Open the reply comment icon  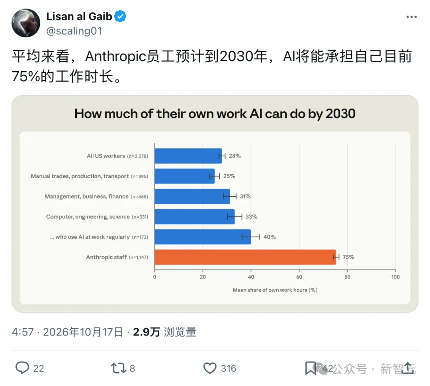[22, 368]
